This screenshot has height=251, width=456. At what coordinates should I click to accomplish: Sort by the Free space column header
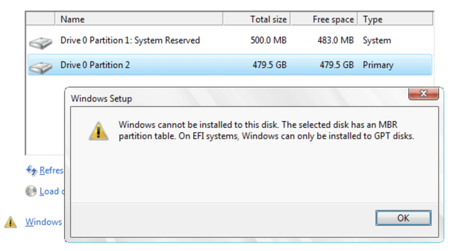324,19
